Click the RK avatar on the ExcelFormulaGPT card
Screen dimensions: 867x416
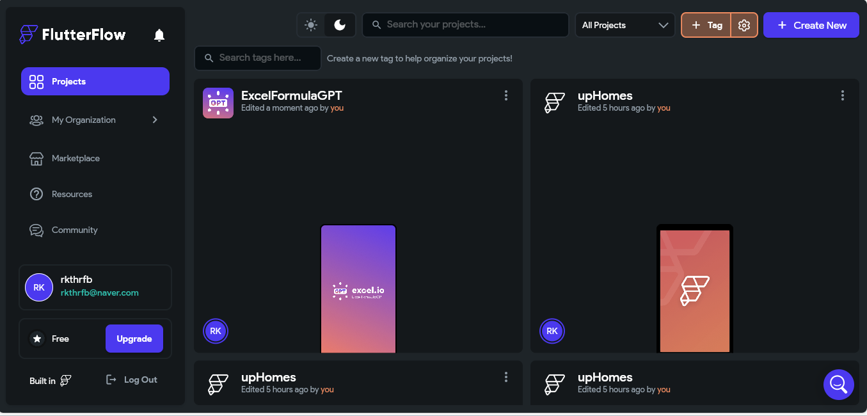pos(216,331)
